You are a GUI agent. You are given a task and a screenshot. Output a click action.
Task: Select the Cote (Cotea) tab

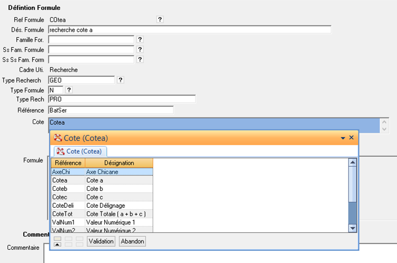click(x=79, y=151)
